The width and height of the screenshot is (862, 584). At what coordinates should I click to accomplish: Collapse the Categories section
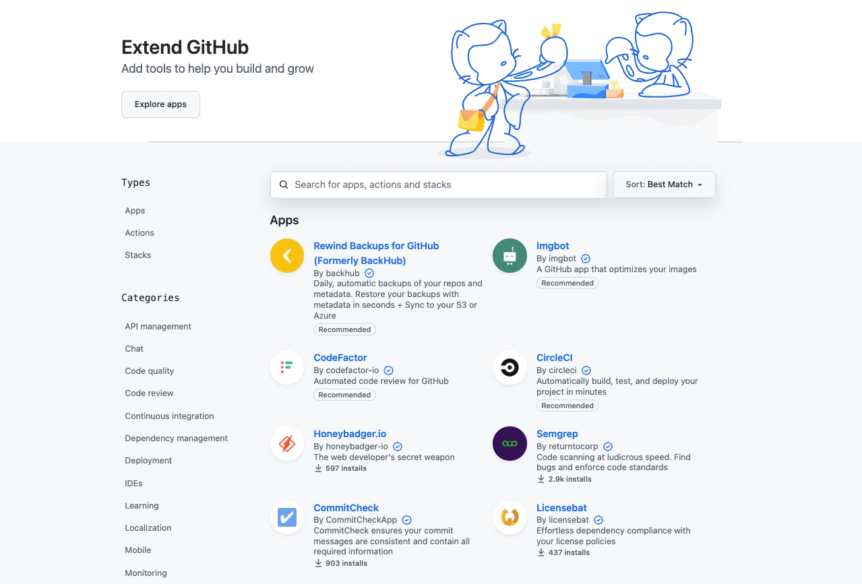click(150, 297)
